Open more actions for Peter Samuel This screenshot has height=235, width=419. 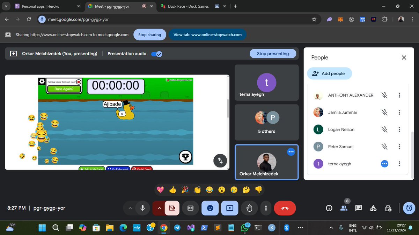tap(399, 147)
